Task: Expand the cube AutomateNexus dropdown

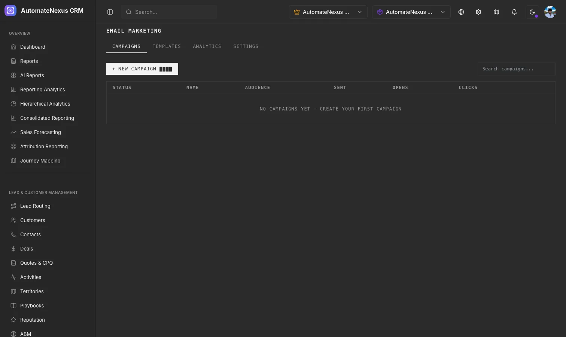Action: (411, 12)
